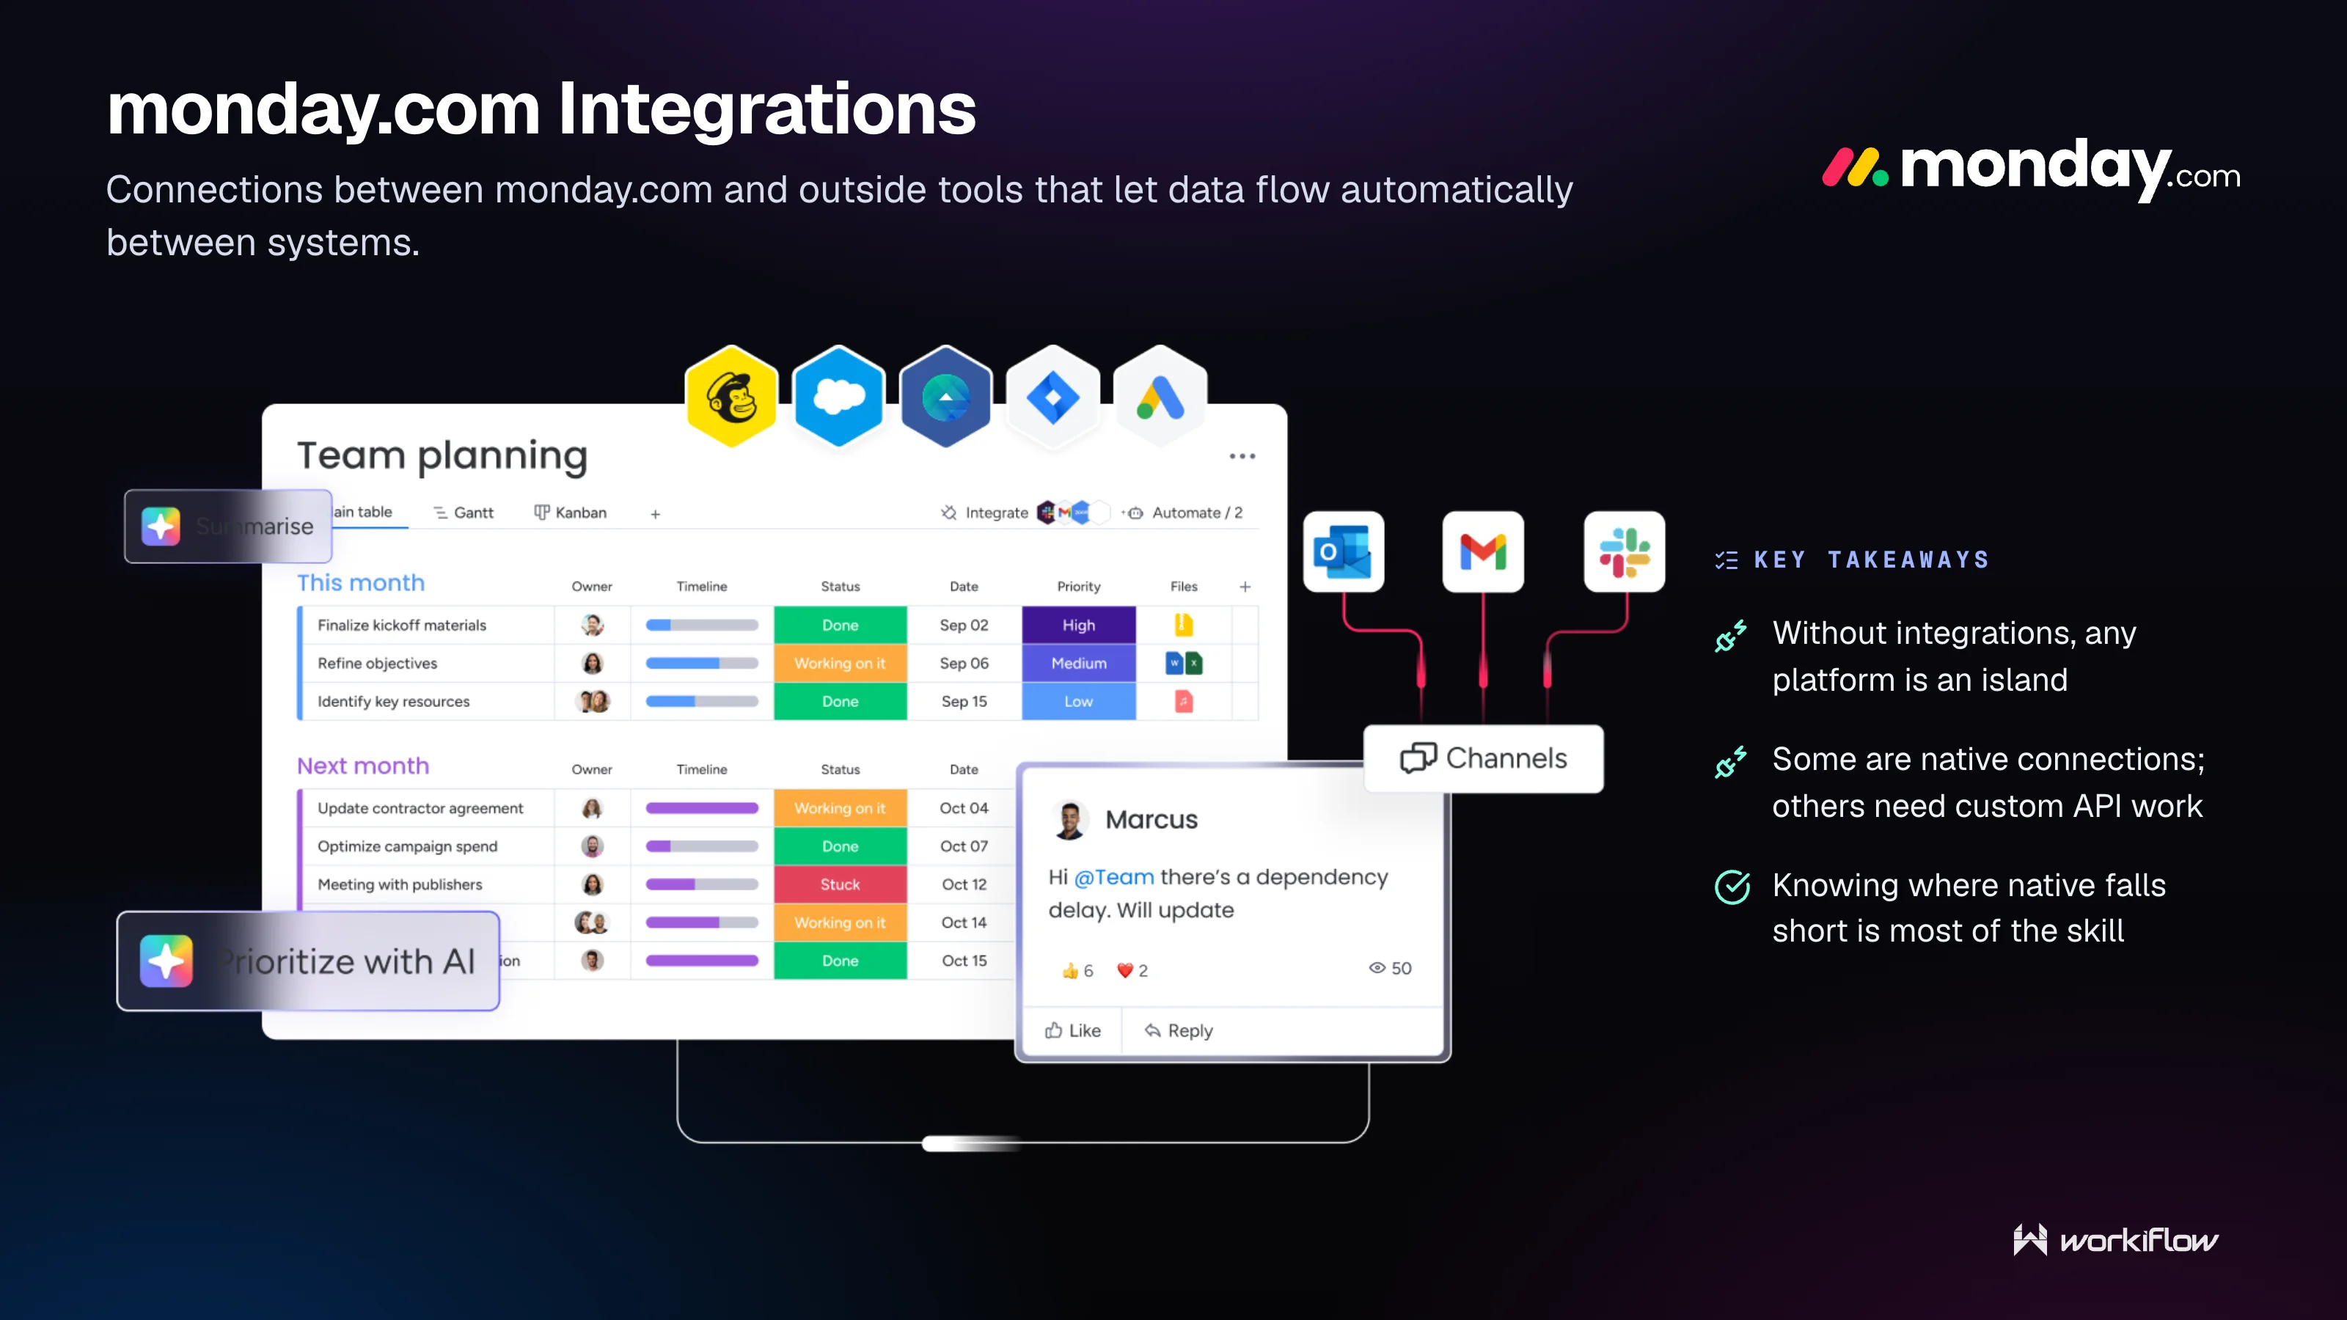The width and height of the screenshot is (2347, 1320).
Task: Add a column with the plus beside Files
Action: (x=1245, y=587)
